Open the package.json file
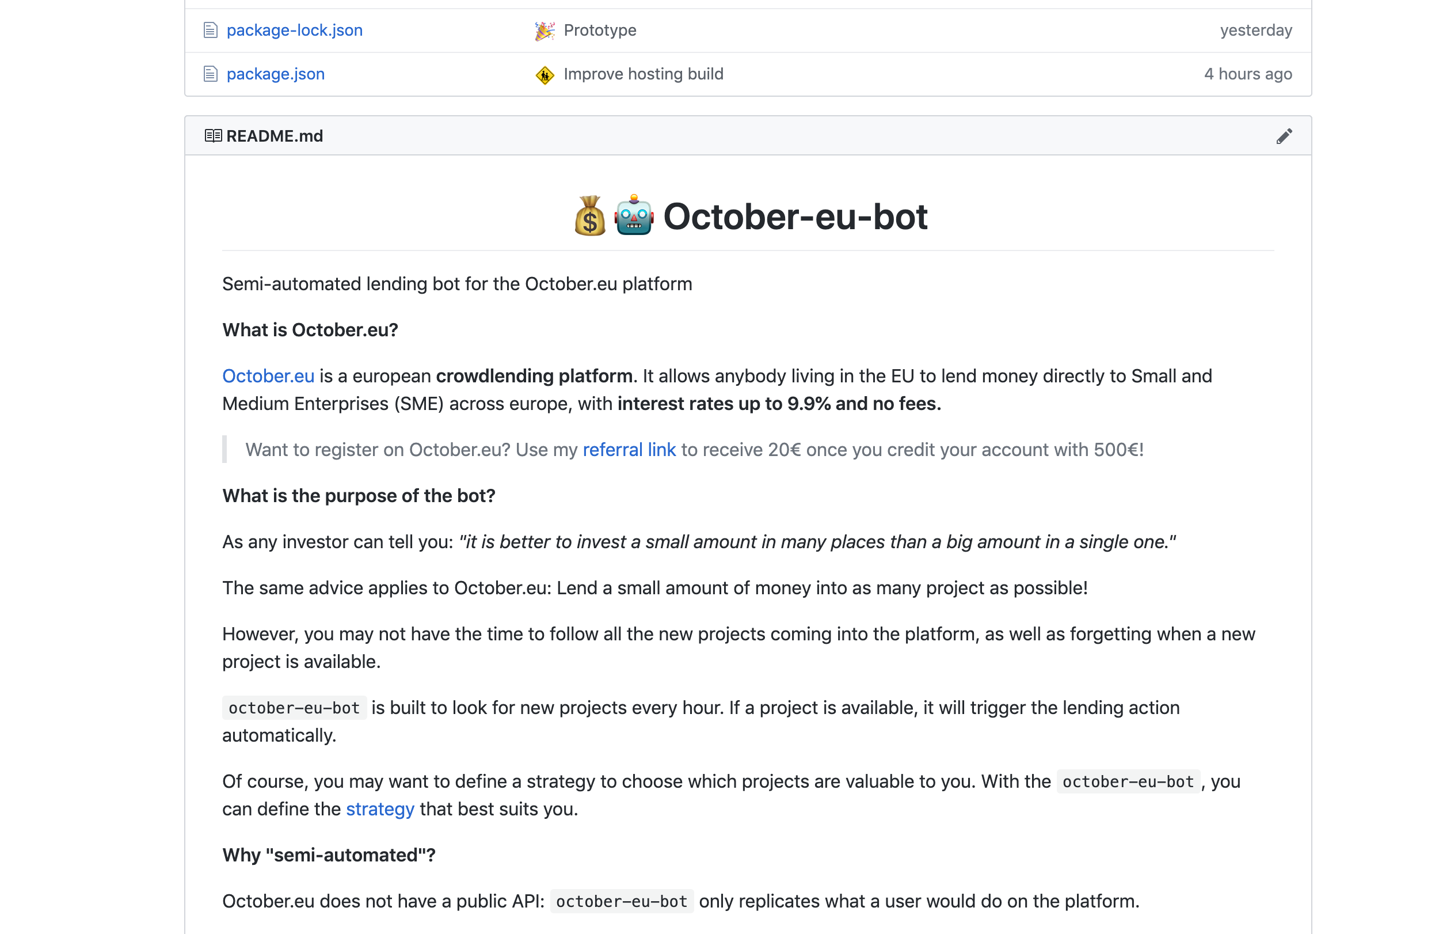1439x934 pixels. (276, 74)
